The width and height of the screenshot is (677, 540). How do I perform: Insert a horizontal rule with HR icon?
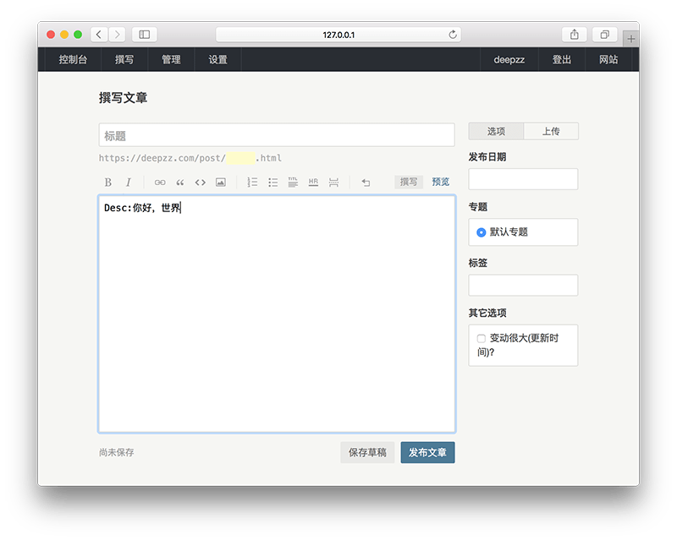pyautogui.click(x=313, y=182)
